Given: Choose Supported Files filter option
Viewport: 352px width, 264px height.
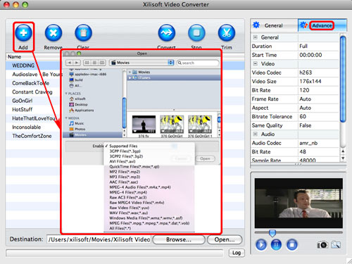Looking at the screenshot, I should pyautogui.click(x=149, y=146).
